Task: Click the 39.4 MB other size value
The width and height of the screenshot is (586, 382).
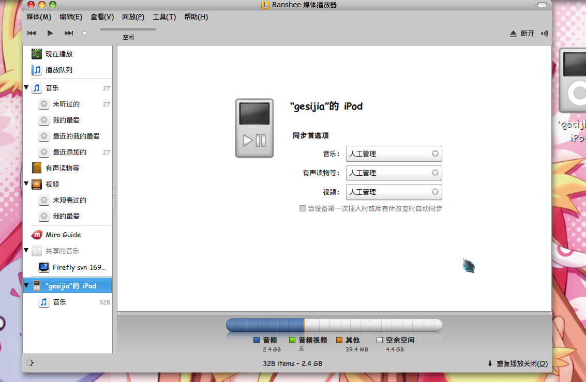Action: 357,349
